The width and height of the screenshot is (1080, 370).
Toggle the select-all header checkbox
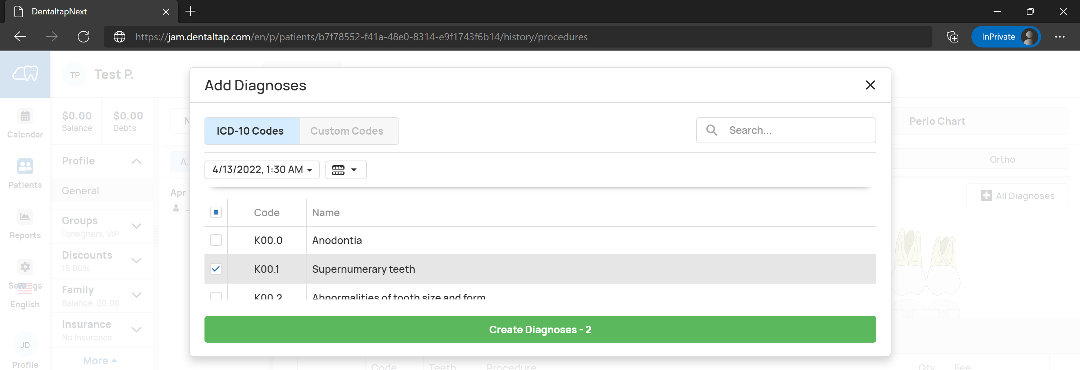tap(216, 212)
